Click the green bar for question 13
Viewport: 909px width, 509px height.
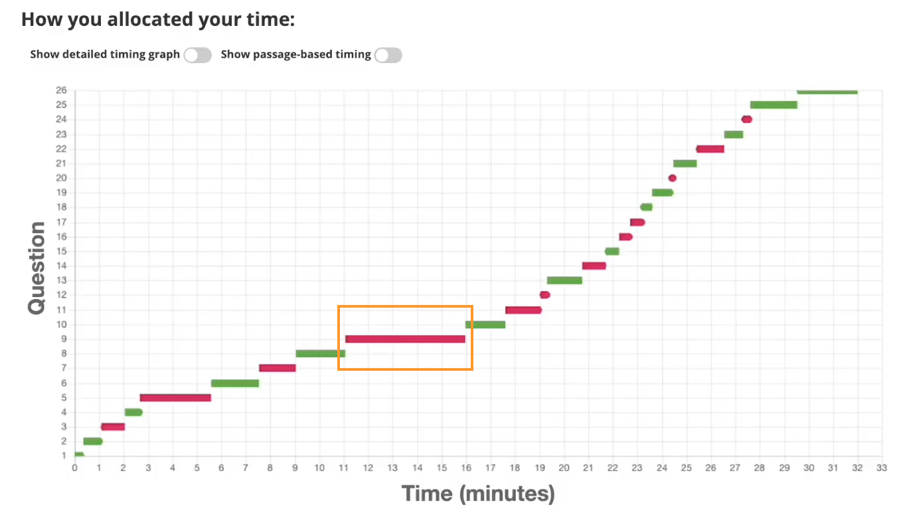click(x=564, y=280)
